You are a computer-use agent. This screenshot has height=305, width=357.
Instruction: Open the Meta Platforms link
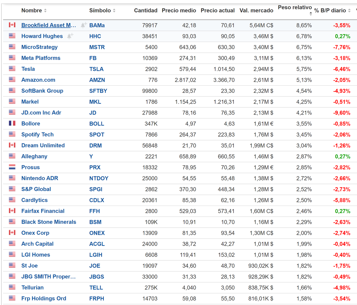pos(41,58)
